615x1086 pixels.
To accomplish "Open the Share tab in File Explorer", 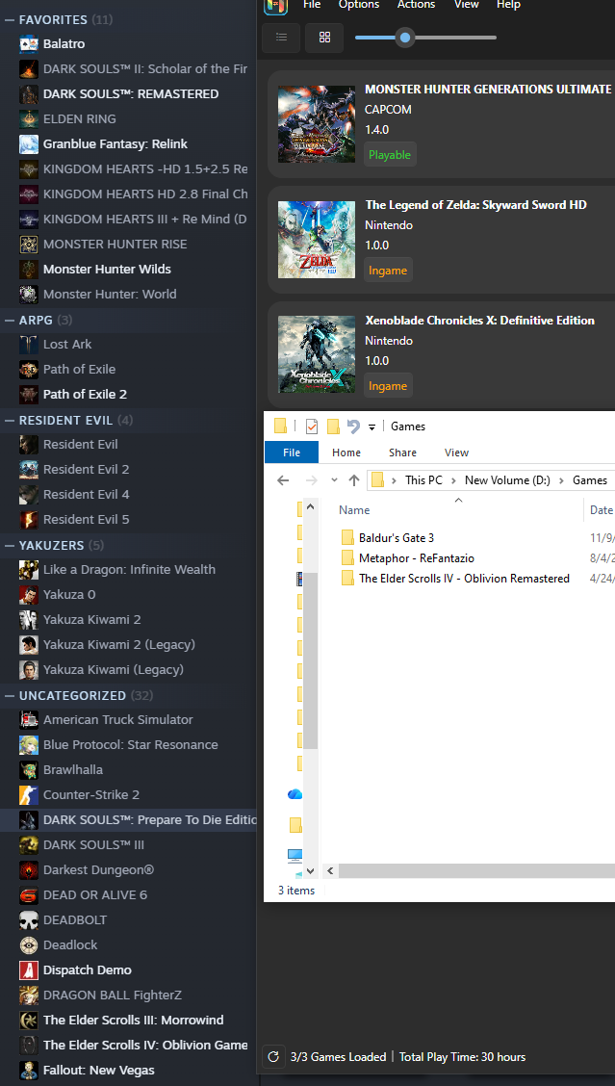I will [402, 452].
